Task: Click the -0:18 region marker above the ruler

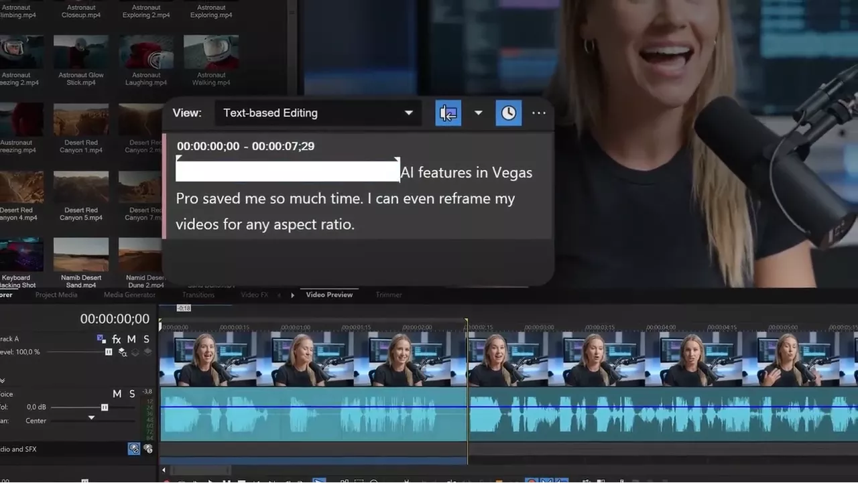Action: point(184,308)
